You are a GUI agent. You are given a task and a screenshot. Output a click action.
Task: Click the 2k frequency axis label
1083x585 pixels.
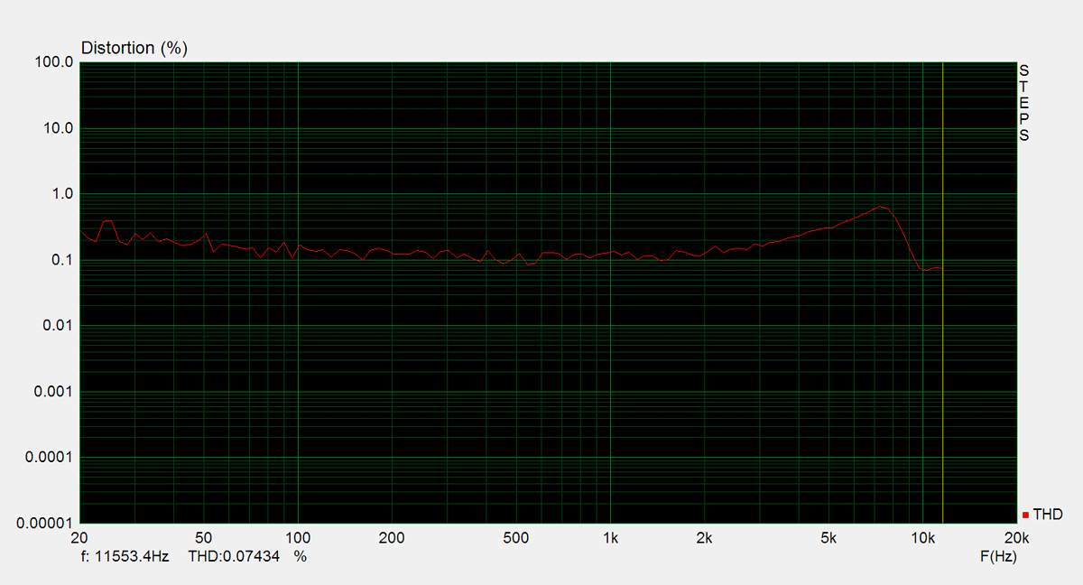pyautogui.click(x=705, y=538)
